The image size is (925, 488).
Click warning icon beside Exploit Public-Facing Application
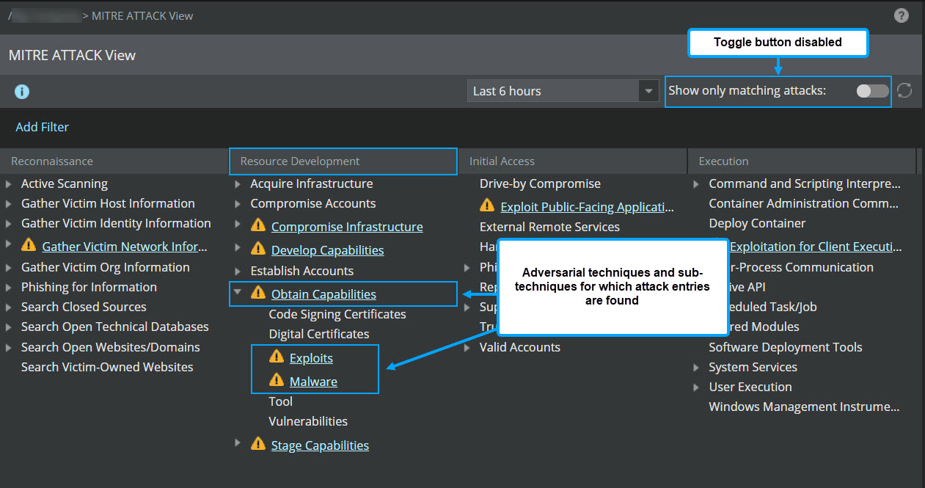(487, 205)
